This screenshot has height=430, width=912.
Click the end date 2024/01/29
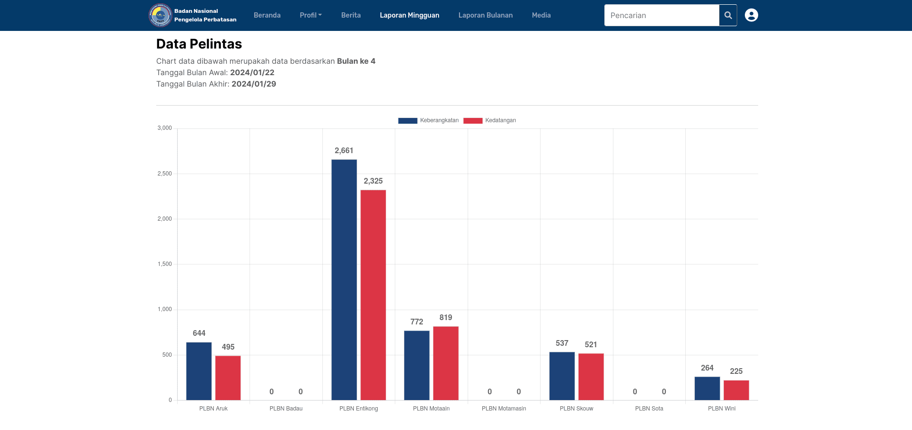tap(254, 84)
